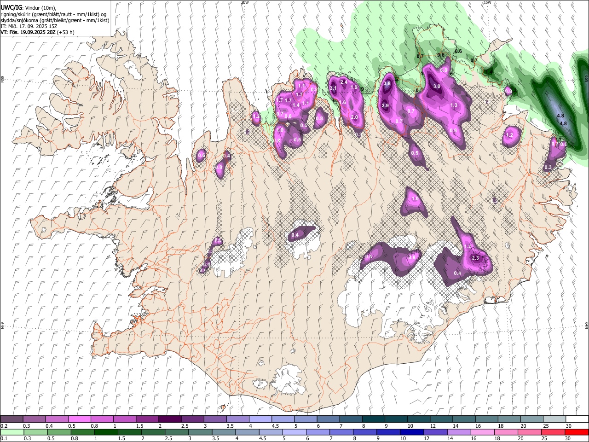
Task: Click the 20W longitude label
Action: coord(245,2)
